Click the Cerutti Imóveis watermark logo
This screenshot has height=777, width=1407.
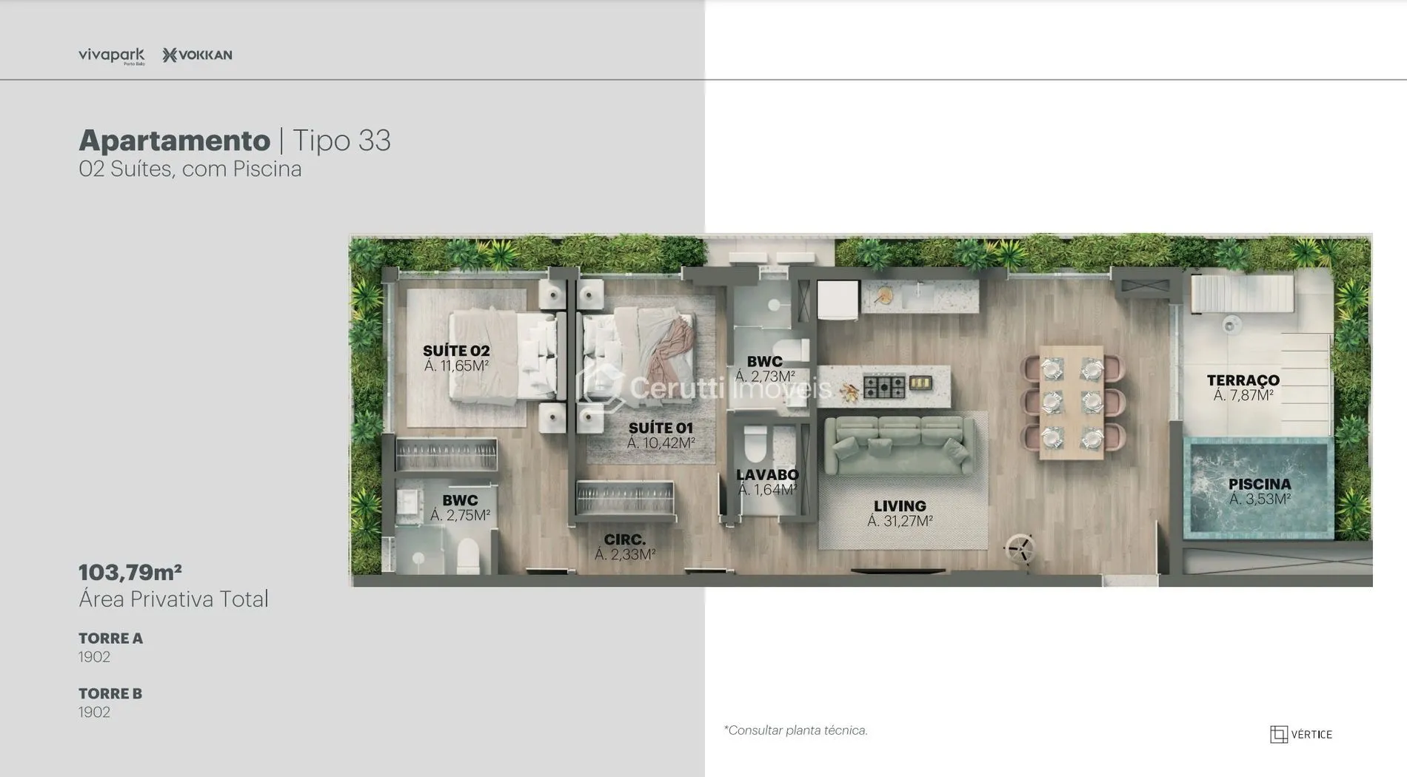pos(601,388)
